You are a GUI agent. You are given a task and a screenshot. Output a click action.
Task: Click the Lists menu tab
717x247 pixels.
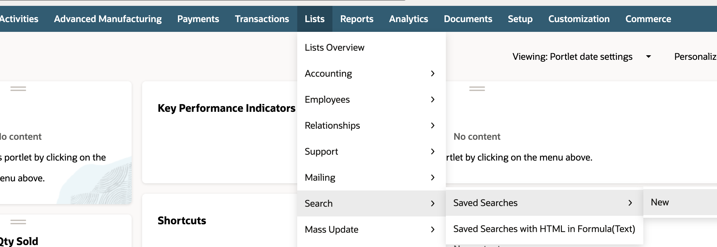pyautogui.click(x=315, y=19)
